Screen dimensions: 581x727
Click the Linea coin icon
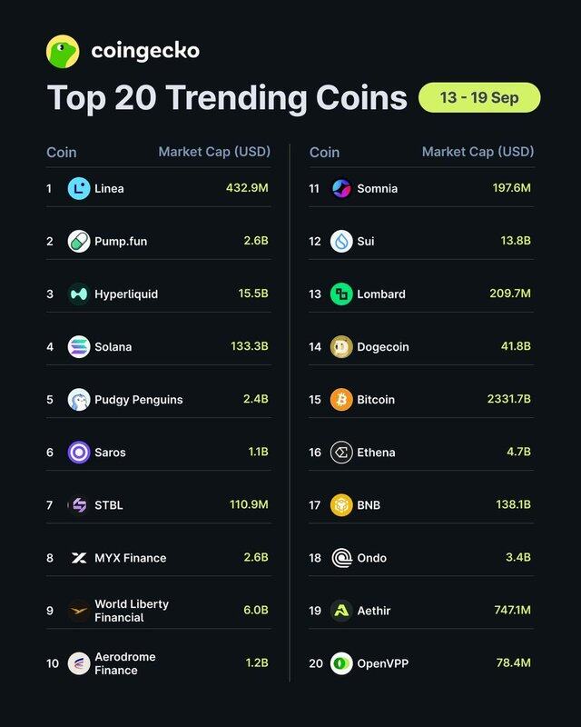pos(79,188)
